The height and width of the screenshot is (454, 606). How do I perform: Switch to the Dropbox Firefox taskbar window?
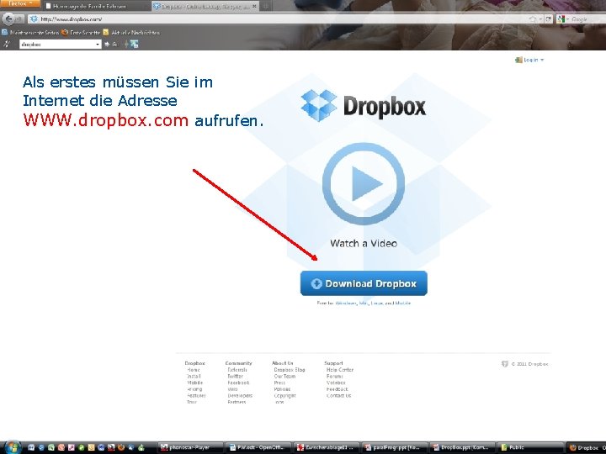tap(587, 448)
